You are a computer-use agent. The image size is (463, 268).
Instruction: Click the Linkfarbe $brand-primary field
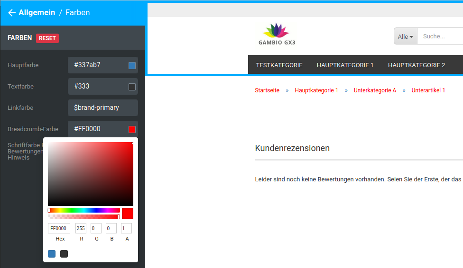point(102,107)
